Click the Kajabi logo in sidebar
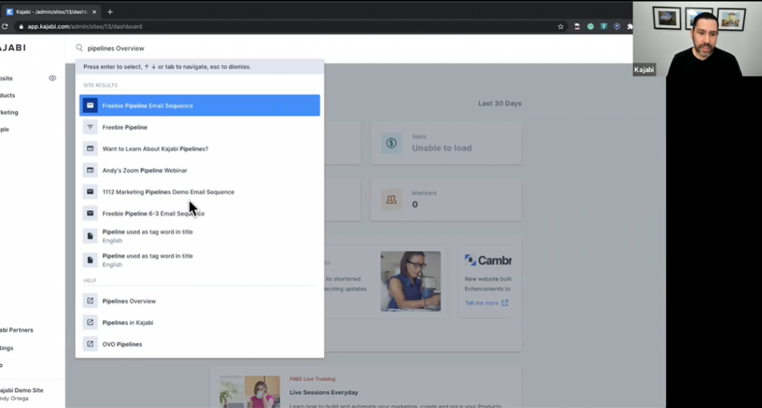 pyautogui.click(x=13, y=48)
